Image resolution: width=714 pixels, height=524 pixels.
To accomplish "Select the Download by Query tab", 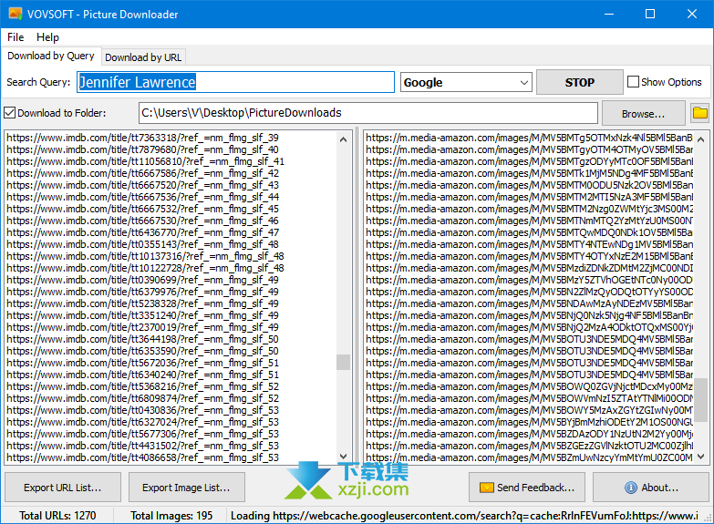I will 51,56.
